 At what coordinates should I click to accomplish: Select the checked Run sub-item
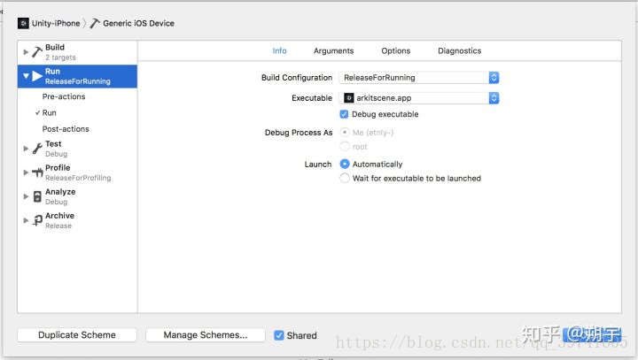point(50,113)
